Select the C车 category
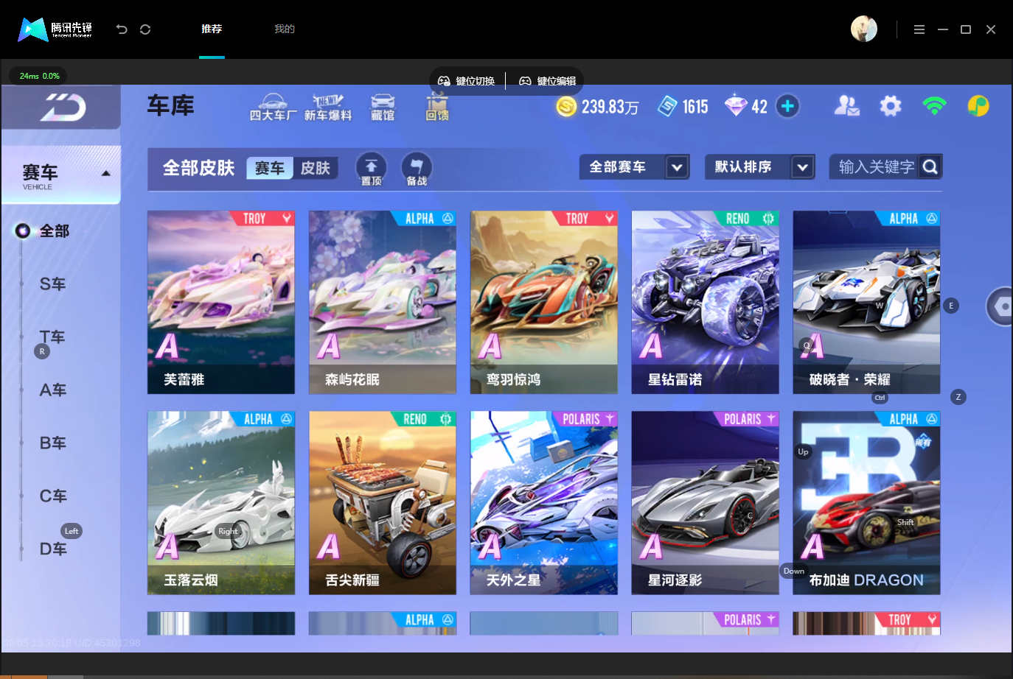This screenshot has height=679, width=1013. pos(52,496)
